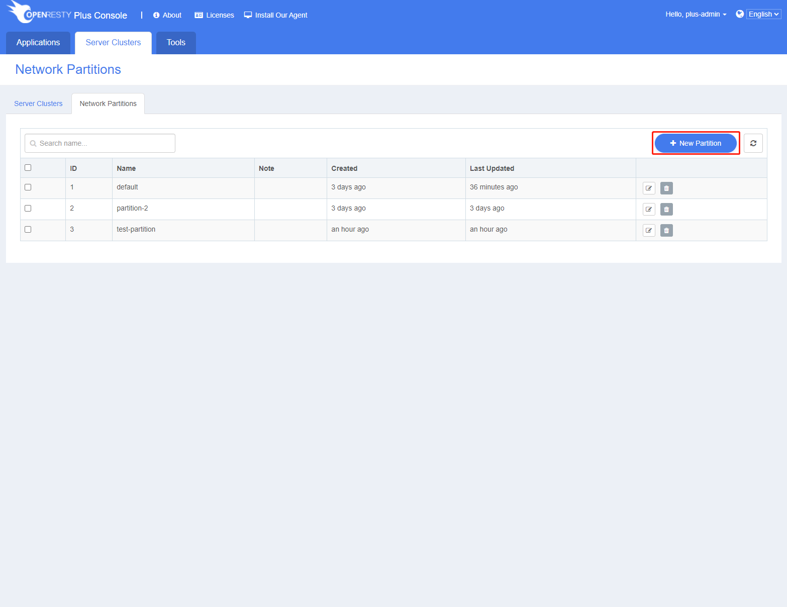This screenshot has width=787, height=607.
Task: Click the globe language icon
Action: point(740,14)
